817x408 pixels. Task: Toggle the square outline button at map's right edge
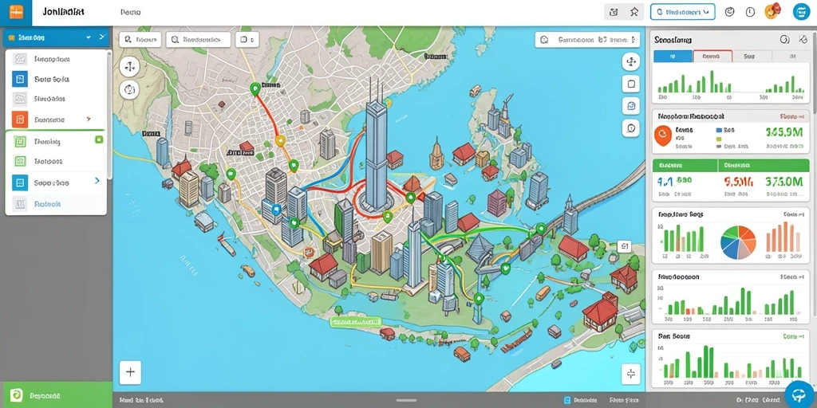coord(630,84)
